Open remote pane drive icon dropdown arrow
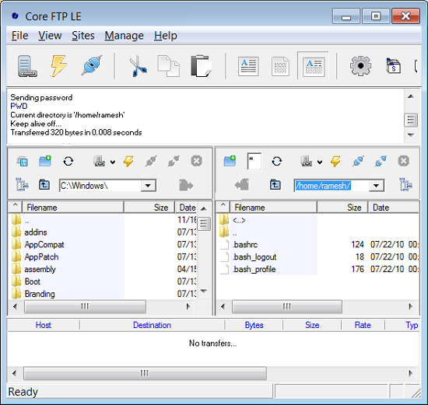The image size is (428, 405). [x=320, y=162]
